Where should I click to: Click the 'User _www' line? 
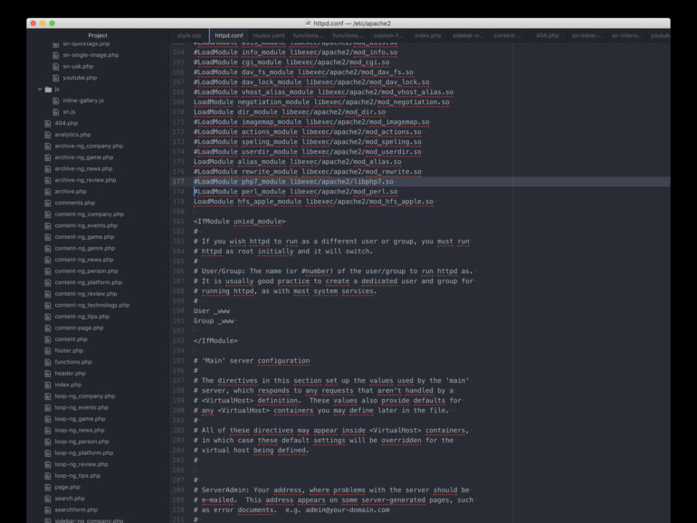[x=212, y=311]
